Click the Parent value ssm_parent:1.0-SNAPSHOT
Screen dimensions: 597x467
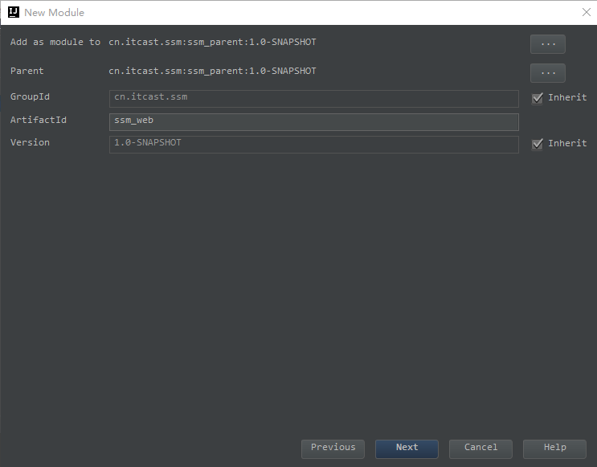(212, 71)
